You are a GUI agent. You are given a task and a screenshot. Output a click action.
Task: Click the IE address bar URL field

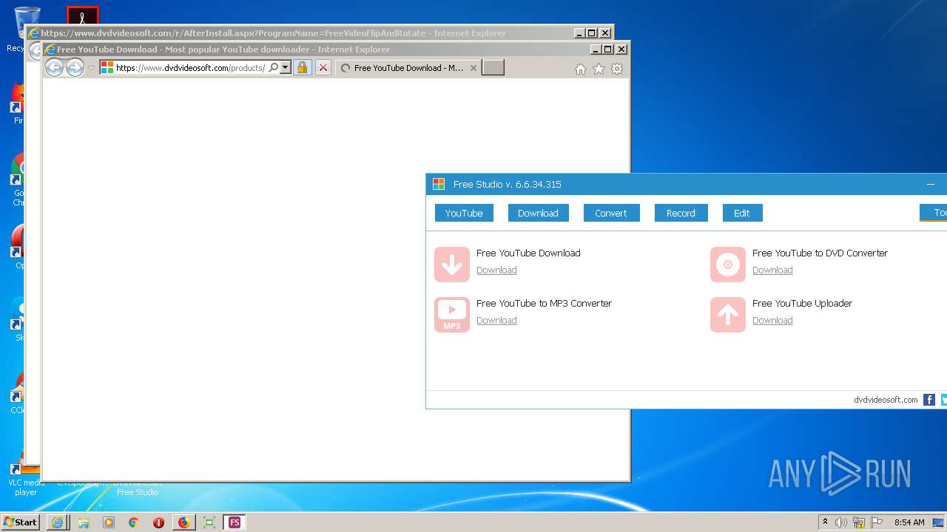[x=190, y=67]
